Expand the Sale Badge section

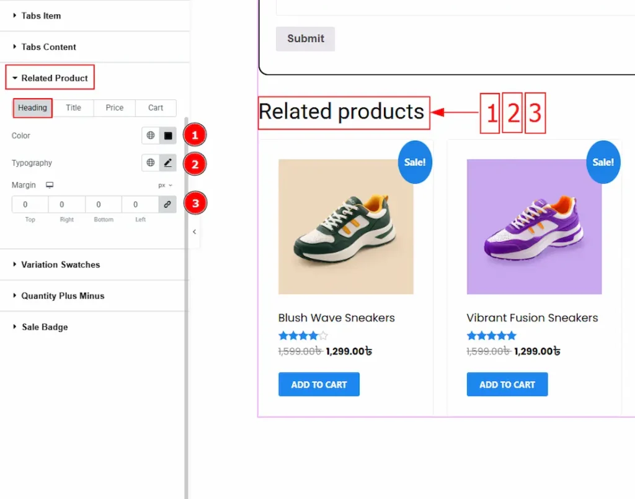click(x=45, y=327)
